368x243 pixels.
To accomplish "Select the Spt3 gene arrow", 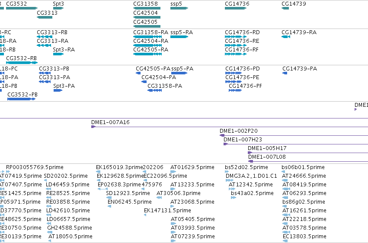I will pos(58,8).
